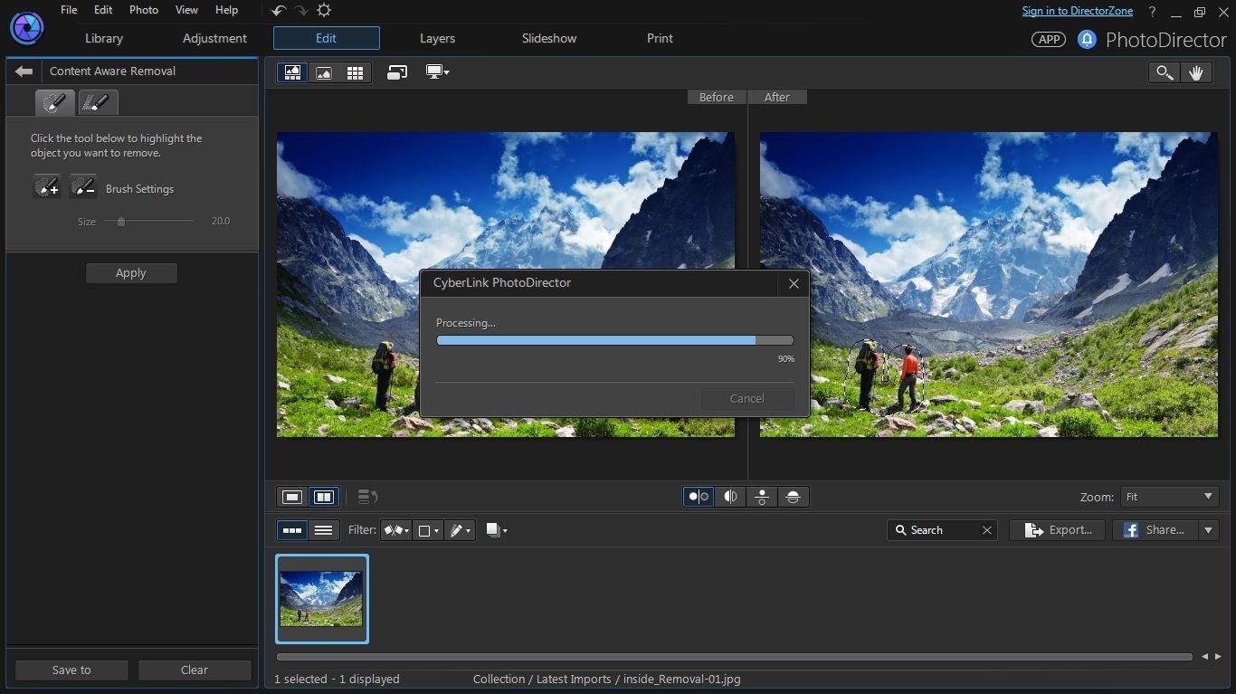Click the back arrow in Content Aware Removal
Screen dimensions: 1236x694
click(x=24, y=71)
